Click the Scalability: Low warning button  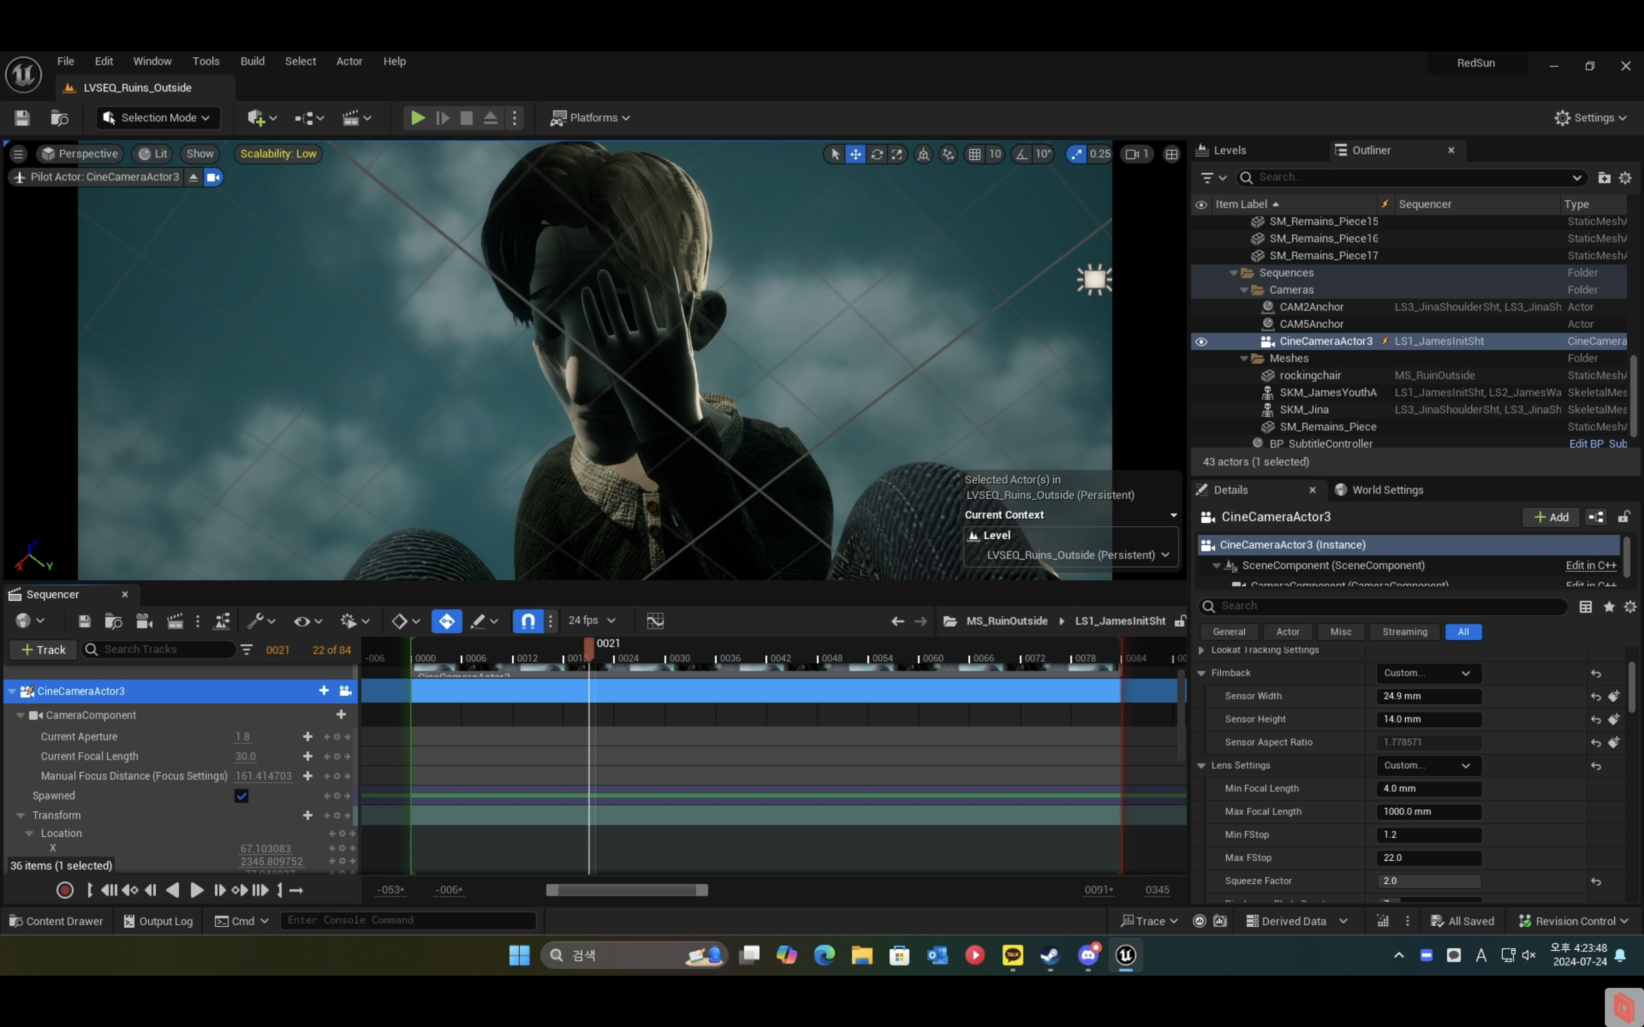278,154
